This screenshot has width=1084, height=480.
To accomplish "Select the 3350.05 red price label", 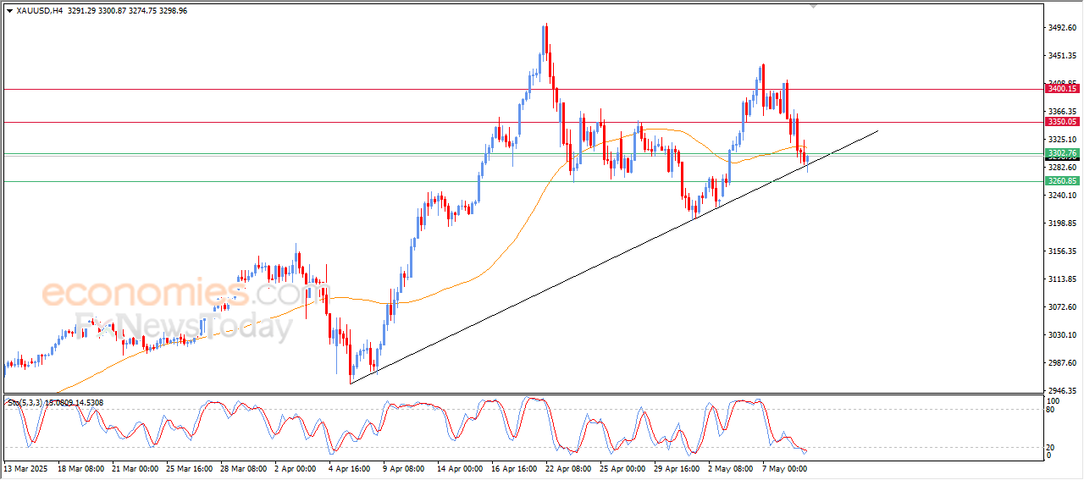I will (1061, 122).
